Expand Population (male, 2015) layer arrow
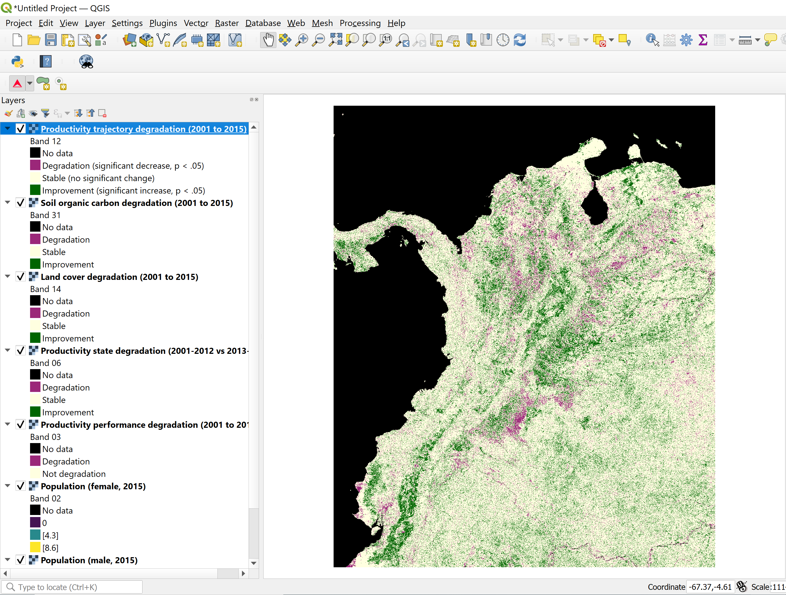This screenshot has height=595, width=786. [8, 560]
